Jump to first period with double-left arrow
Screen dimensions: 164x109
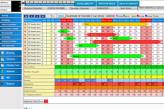pyautogui.click(x=26, y=16)
